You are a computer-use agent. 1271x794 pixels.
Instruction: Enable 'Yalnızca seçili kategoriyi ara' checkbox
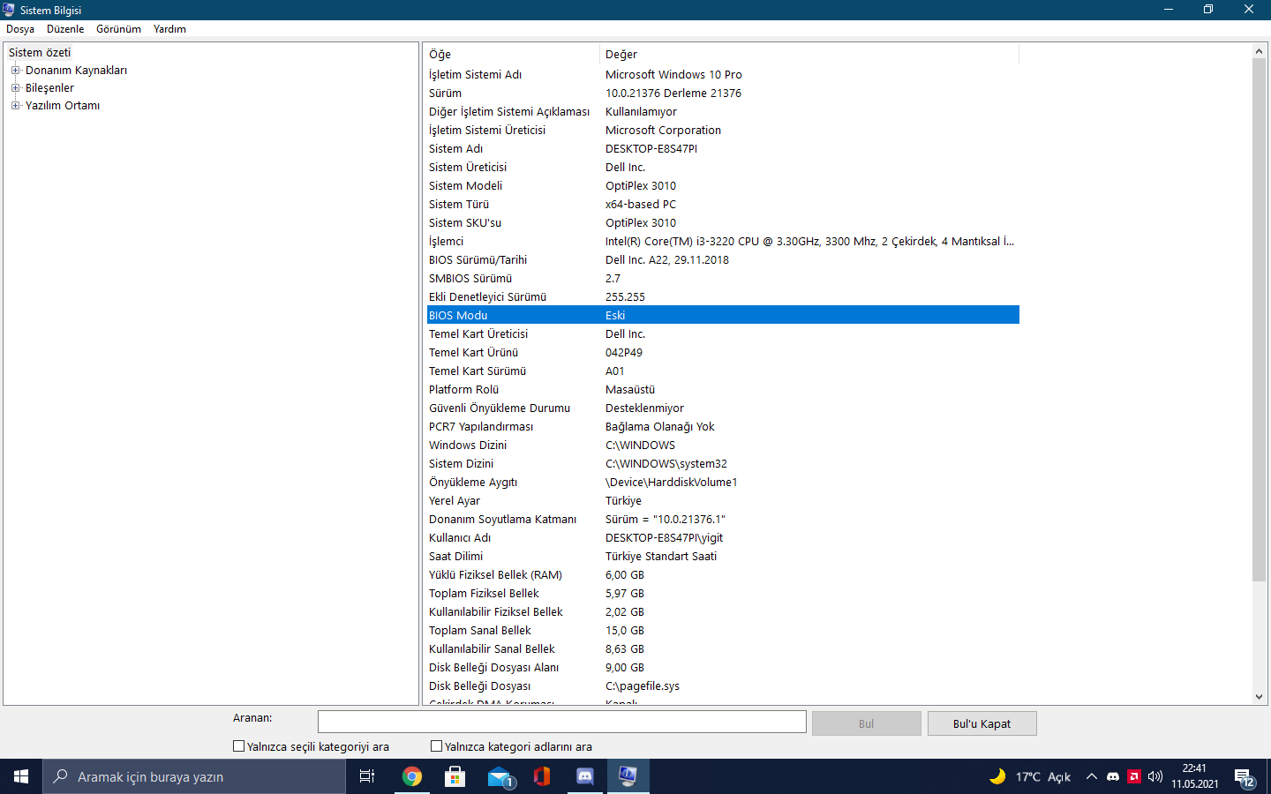238,746
